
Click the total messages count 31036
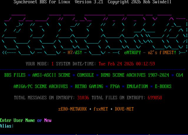click(83, 98)
